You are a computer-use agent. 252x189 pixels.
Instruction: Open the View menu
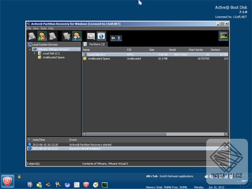coord(36,28)
